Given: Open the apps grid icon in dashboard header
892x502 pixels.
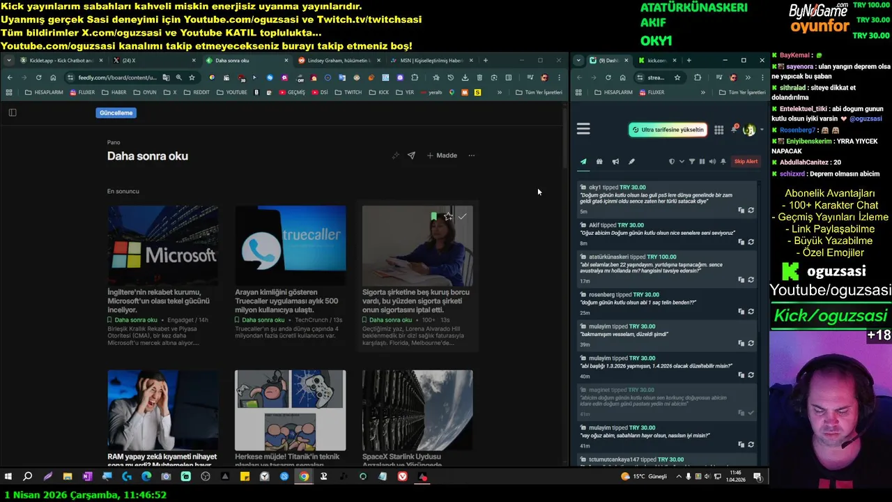Looking at the screenshot, I should [x=718, y=130].
